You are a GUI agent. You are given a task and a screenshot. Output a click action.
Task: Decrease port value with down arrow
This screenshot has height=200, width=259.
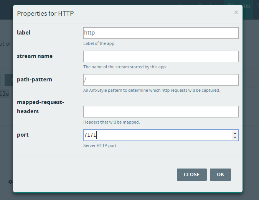pyautogui.click(x=235, y=137)
